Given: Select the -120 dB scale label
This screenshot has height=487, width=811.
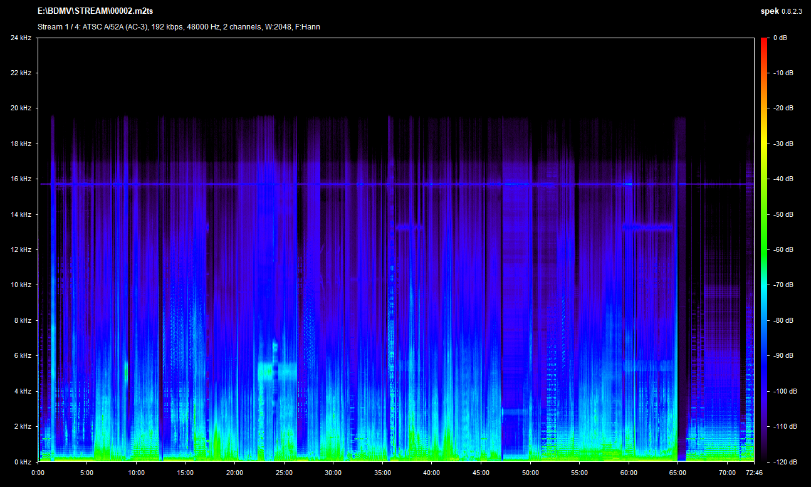Looking at the screenshot, I should click(784, 462).
